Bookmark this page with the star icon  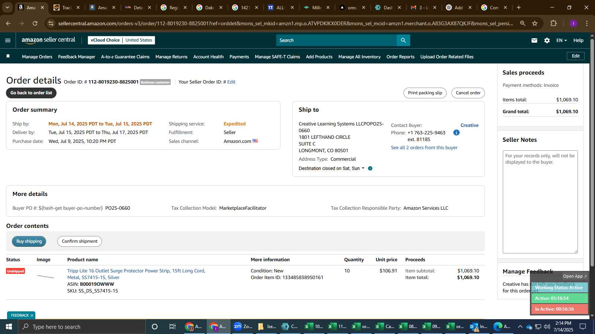(535, 23)
